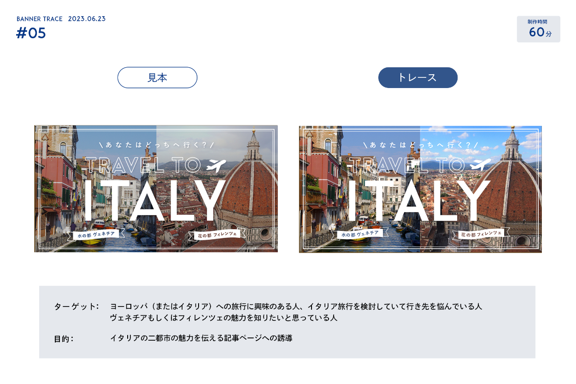Click the #05 heading number
The width and height of the screenshot is (576, 384).
point(31,34)
